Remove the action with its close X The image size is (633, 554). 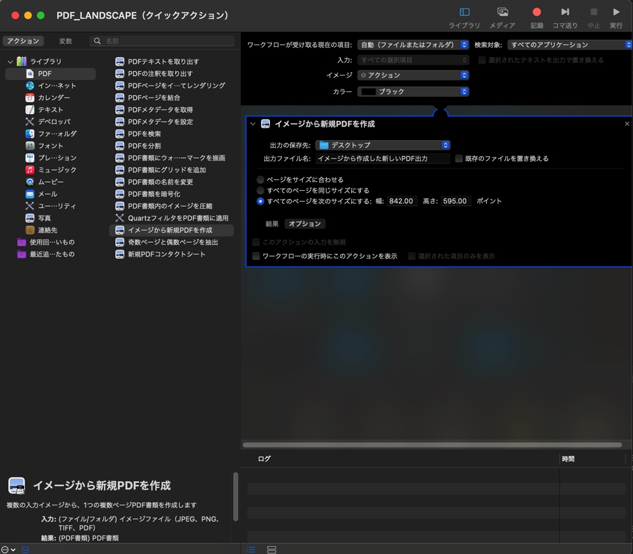coord(627,124)
